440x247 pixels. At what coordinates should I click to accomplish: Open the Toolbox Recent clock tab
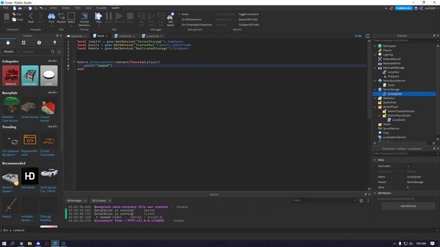pos(39,43)
